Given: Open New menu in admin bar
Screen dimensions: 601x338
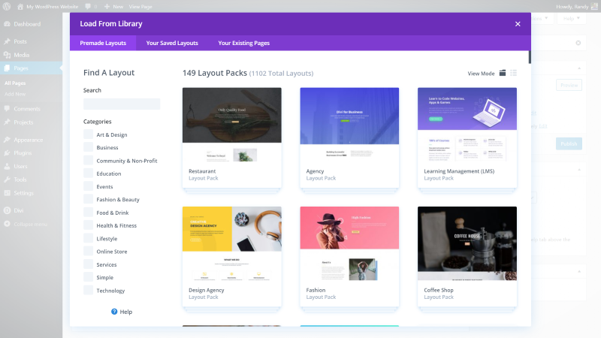Looking at the screenshot, I should 114,7.
